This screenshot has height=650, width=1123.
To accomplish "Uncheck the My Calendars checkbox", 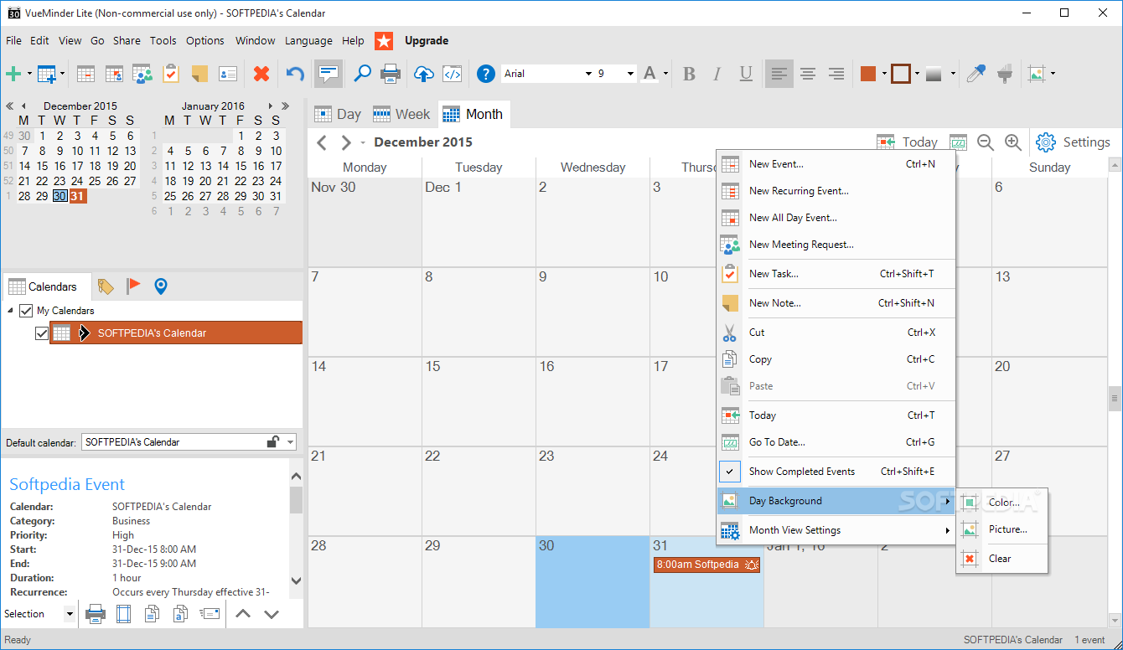I will tap(26, 311).
